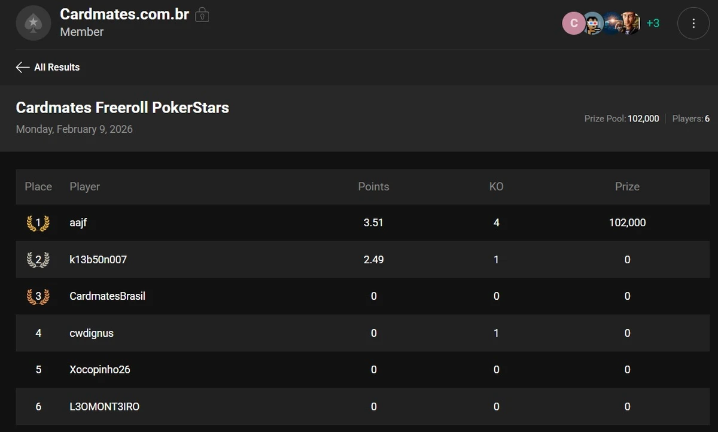The height and width of the screenshot is (432, 718).
Task: Select player k13b50n007 row
Action: (x=98, y=260)
